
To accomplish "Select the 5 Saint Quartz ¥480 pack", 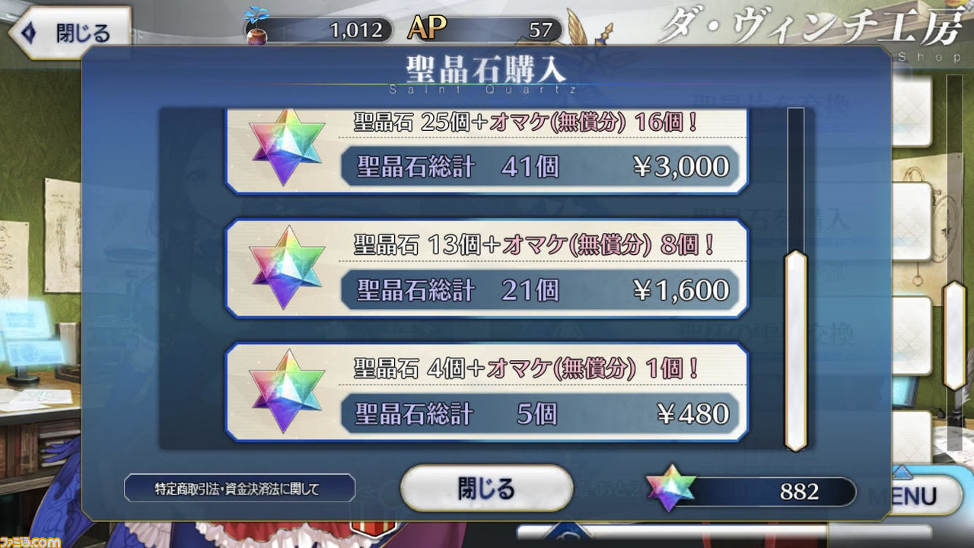I will tap(487, 392).
